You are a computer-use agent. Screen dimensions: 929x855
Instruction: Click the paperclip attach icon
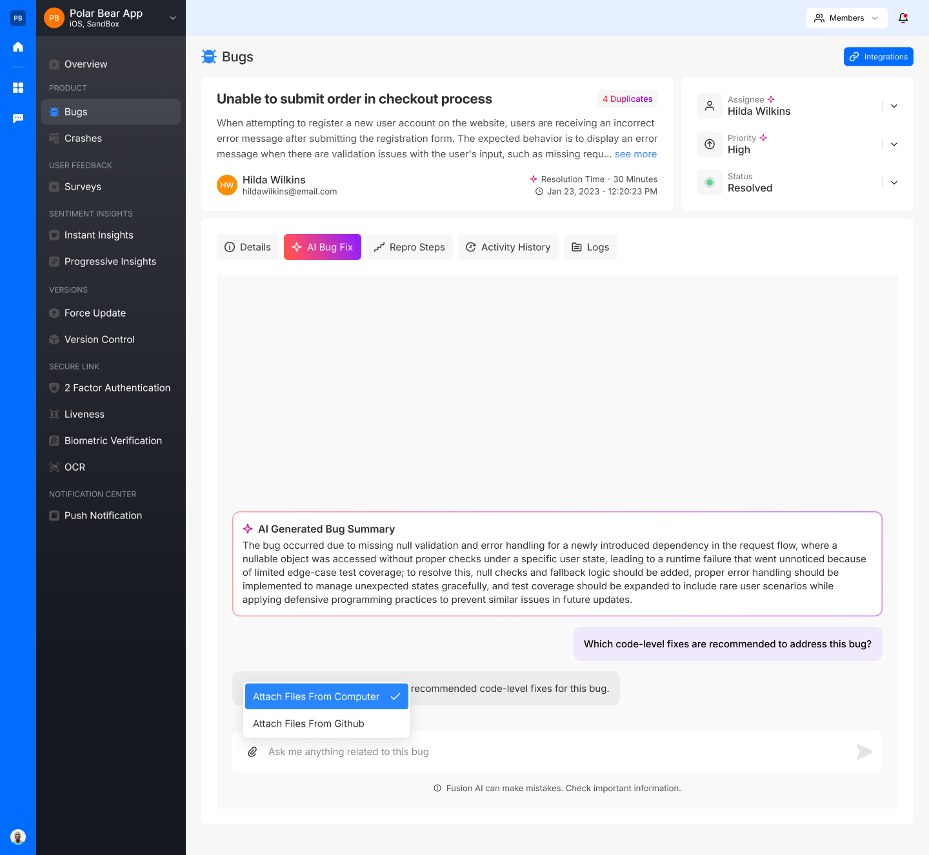[253, 752]
